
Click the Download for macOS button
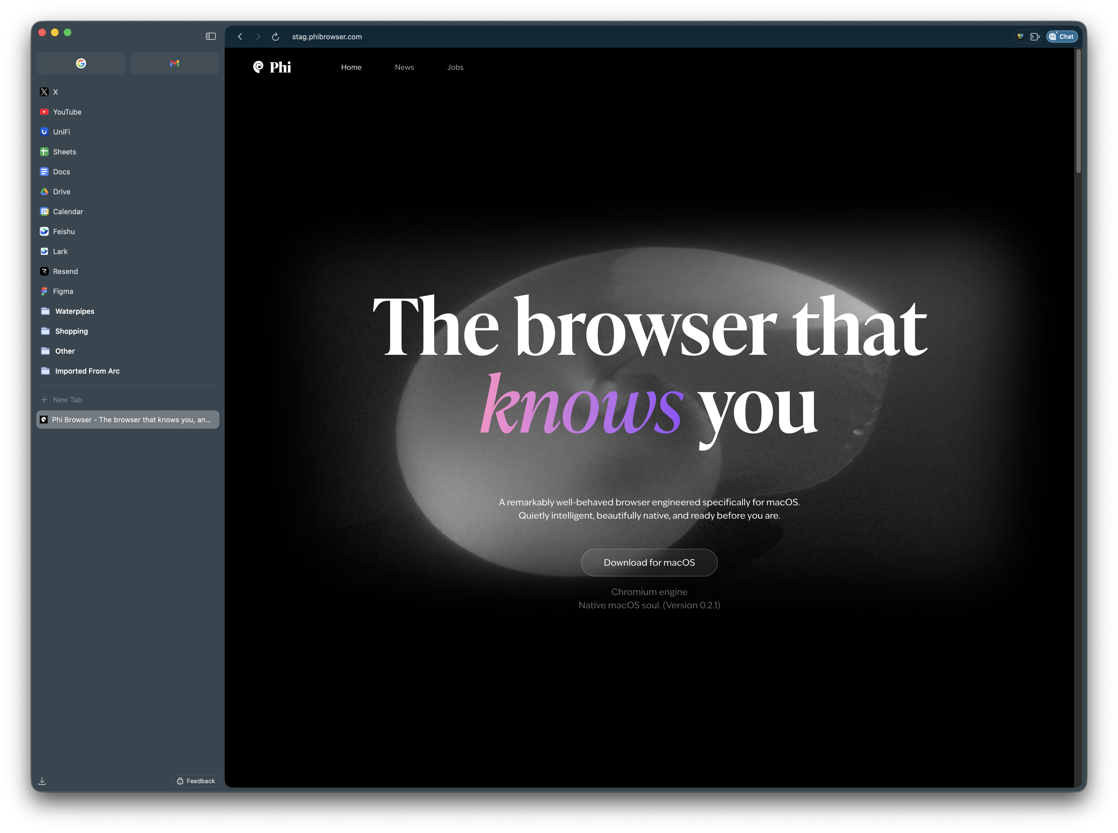tap(648, 562)
